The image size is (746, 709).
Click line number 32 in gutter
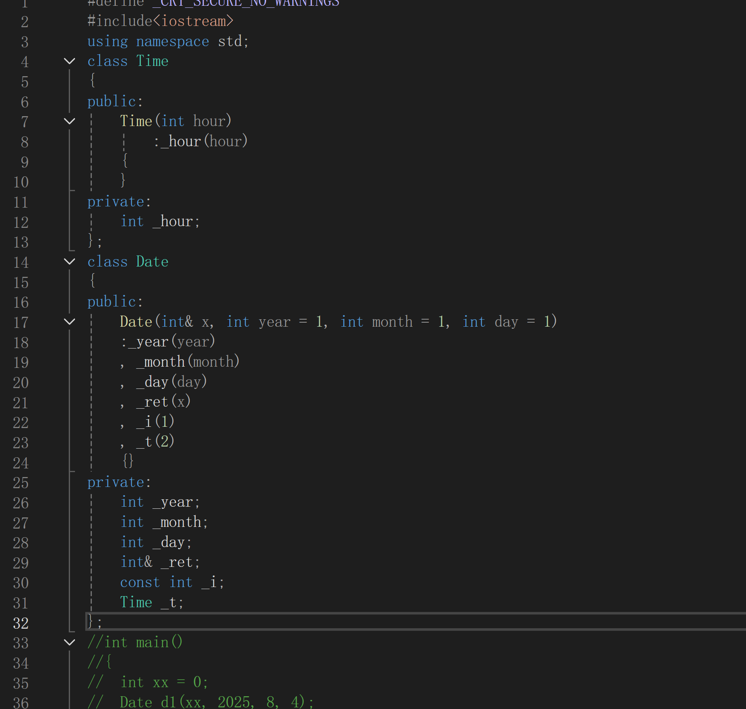[21, 623]
